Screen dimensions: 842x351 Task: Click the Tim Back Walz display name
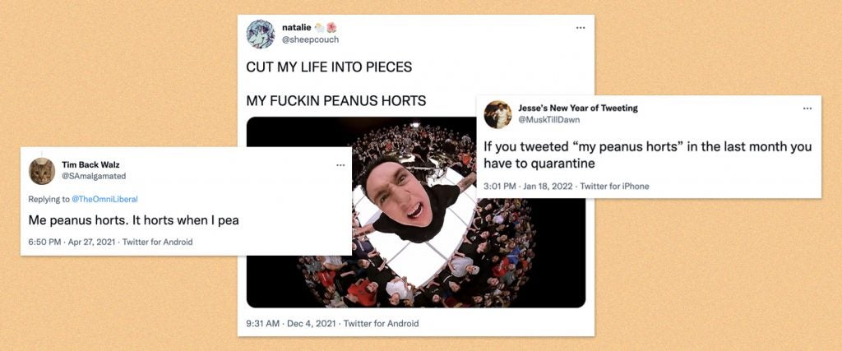[x=90, y=164]
